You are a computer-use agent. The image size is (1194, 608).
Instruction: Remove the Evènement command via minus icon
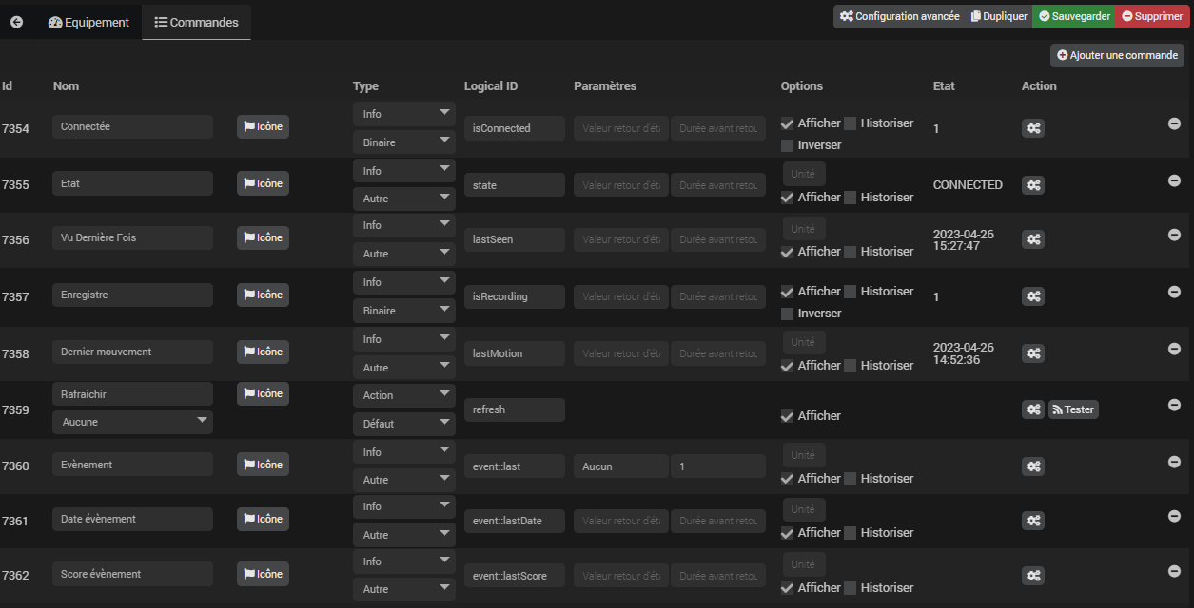pos(1174,462)
